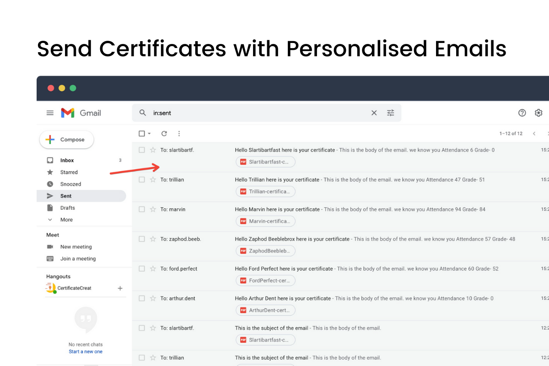Star the email sent to trillian
549x366 pixels.
[x=152, y=179]
